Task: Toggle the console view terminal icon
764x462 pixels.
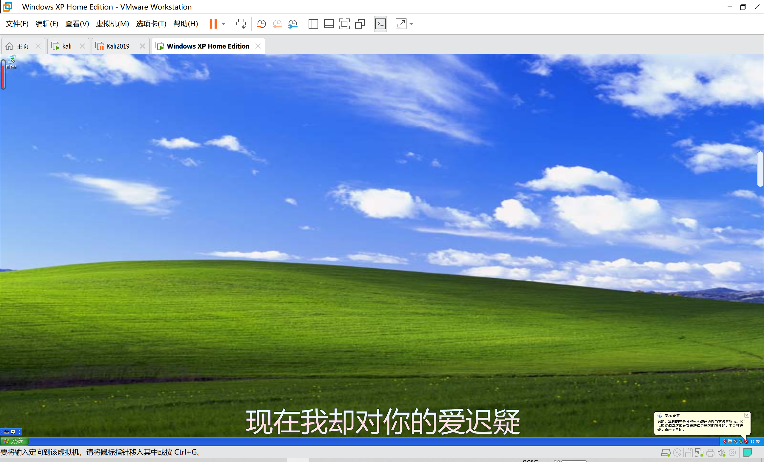Action: click(381, 24)
